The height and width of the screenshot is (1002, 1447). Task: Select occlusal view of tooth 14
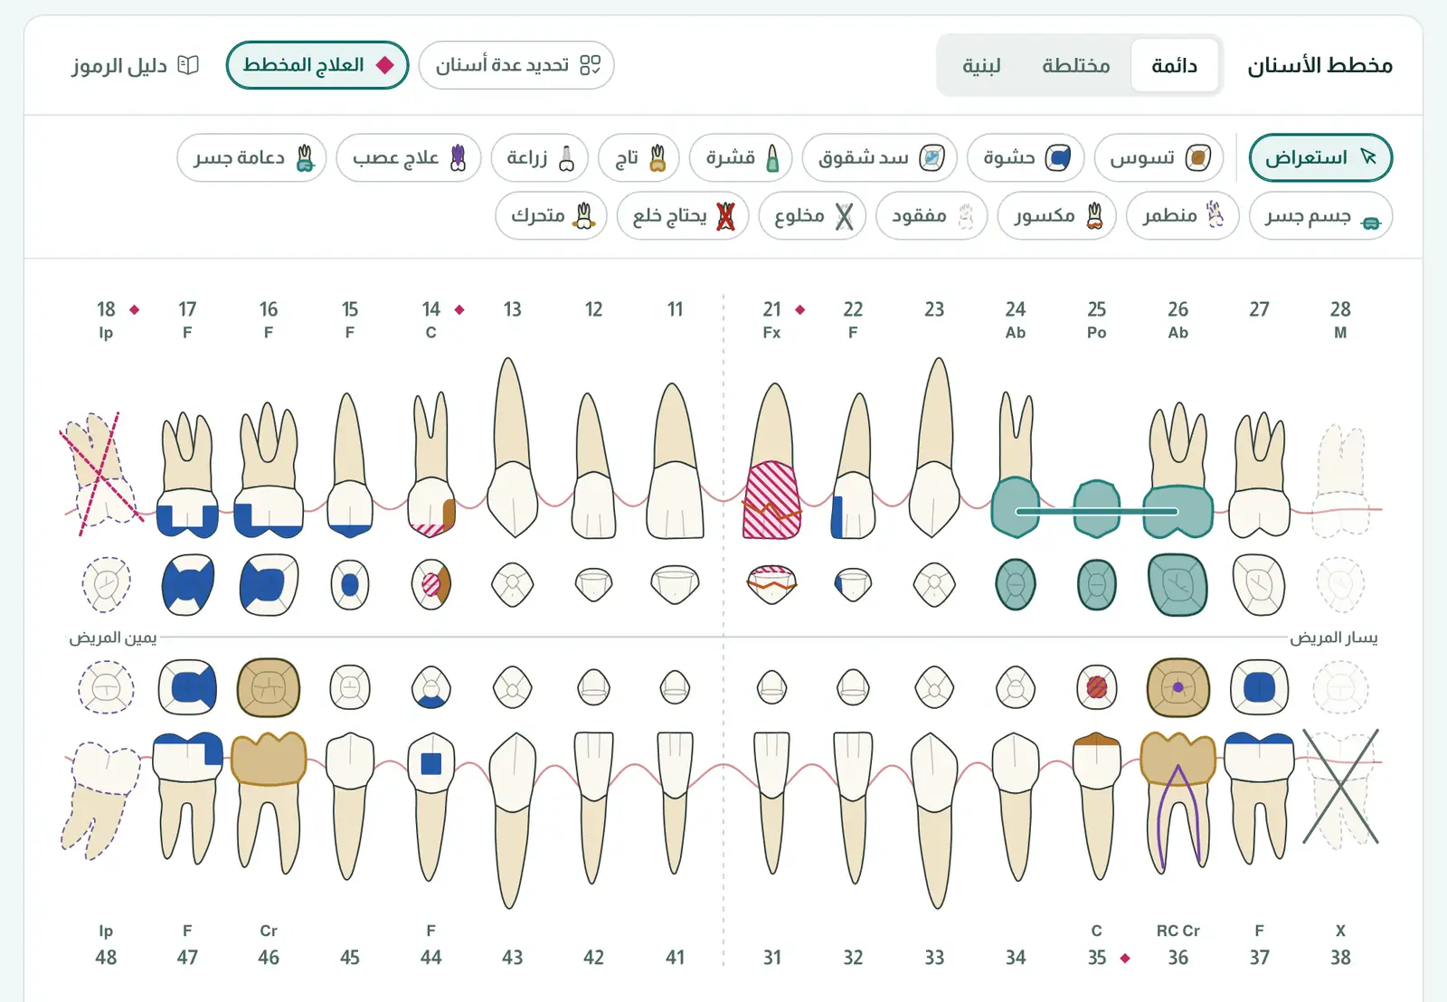(x=431, y=585)
